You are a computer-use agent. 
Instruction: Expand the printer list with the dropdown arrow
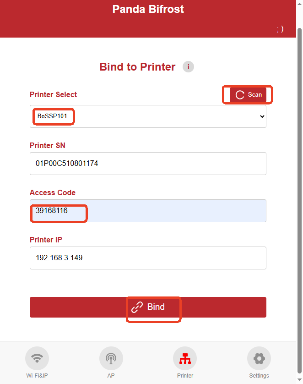coord(262,116)
